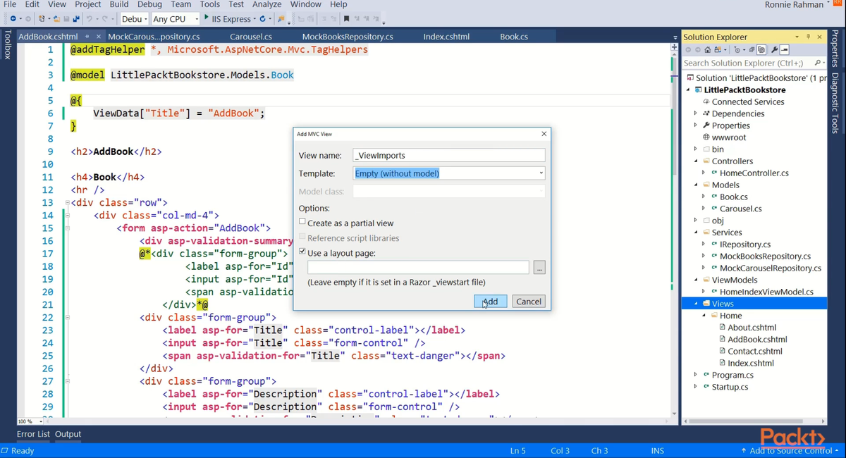Open the Analyze menu
This screenshot has width=846, height=458.
click(267, 5)
